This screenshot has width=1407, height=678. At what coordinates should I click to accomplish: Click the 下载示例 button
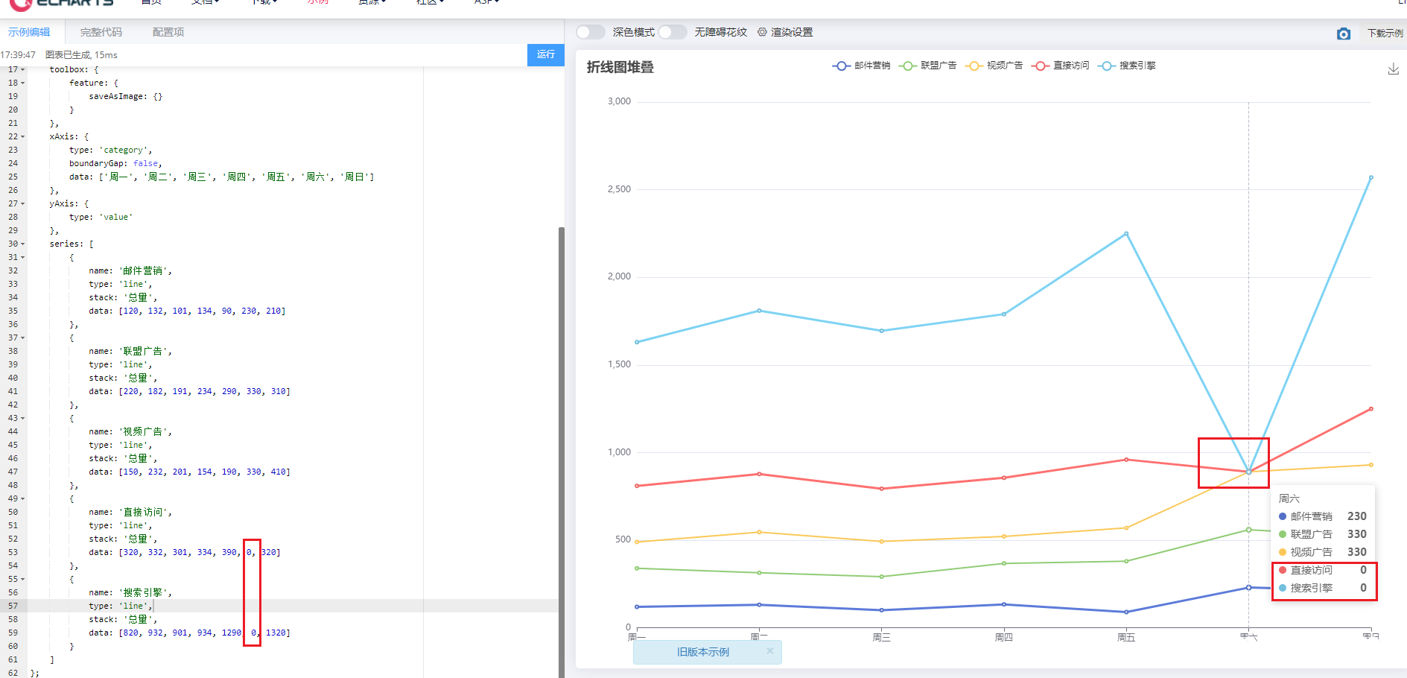(1385, 34)
